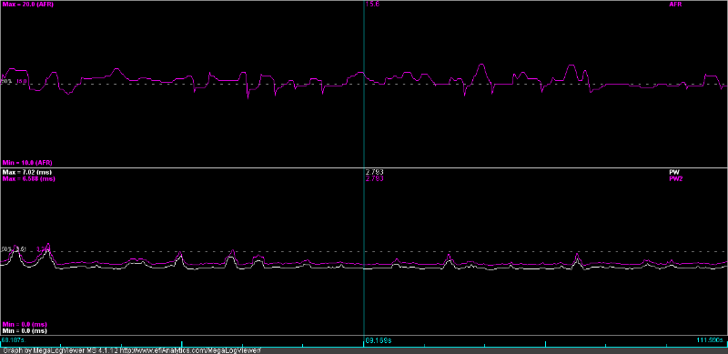This screenshot has height=354, width=728.
Task: Select the white PW trace name
Action: [673, 172]
